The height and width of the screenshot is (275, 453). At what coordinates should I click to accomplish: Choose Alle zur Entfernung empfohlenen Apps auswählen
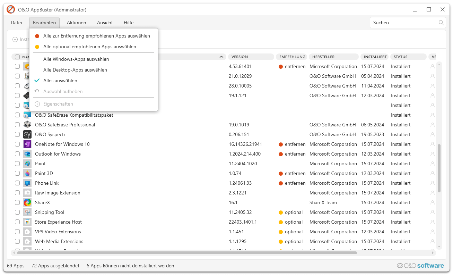point(94,36)
